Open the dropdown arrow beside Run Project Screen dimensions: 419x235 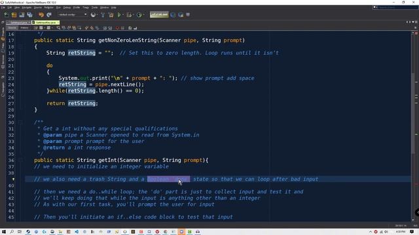tap(123, 14)
